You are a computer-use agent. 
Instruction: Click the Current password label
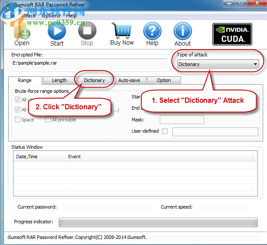click(x=37, y=207)
